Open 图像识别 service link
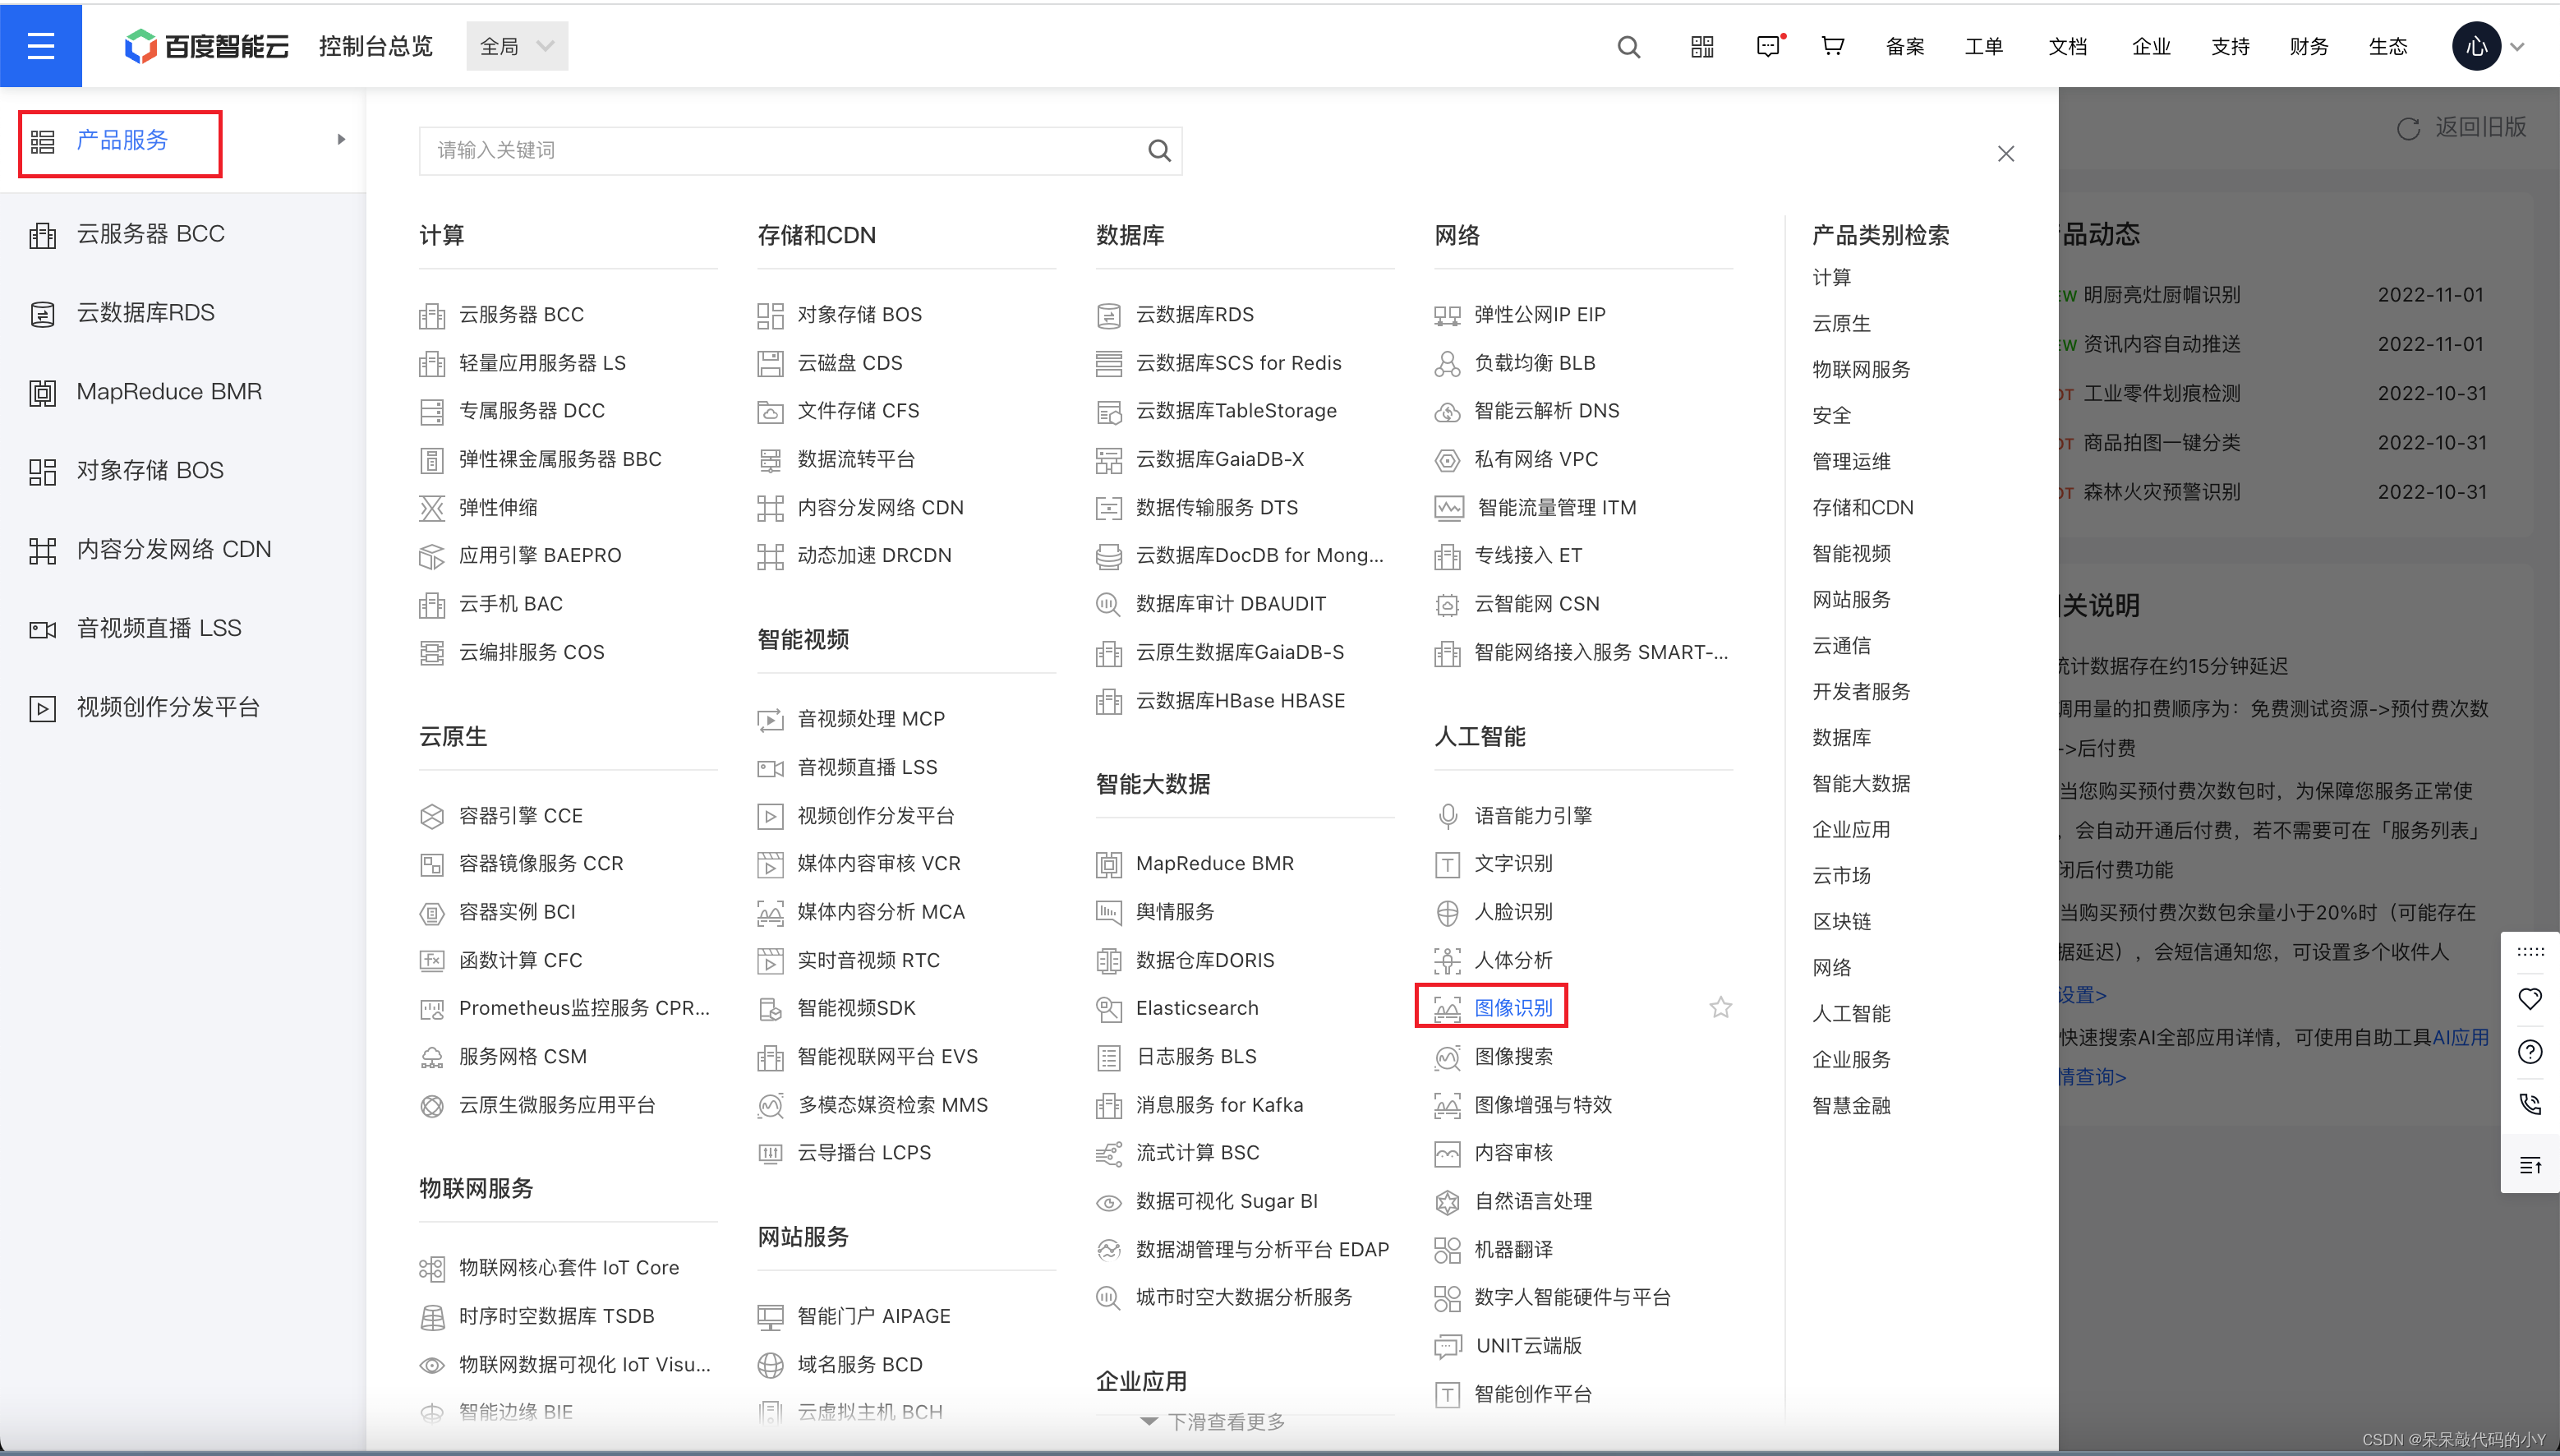 coord(1513,1007)
